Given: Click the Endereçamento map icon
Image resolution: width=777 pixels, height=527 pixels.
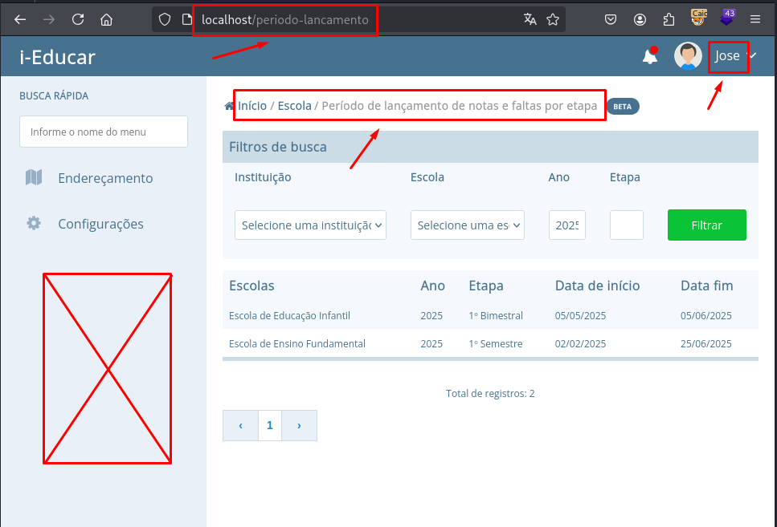Looking at the screenshot, I should pyautogui.click(x=34, y=178).
